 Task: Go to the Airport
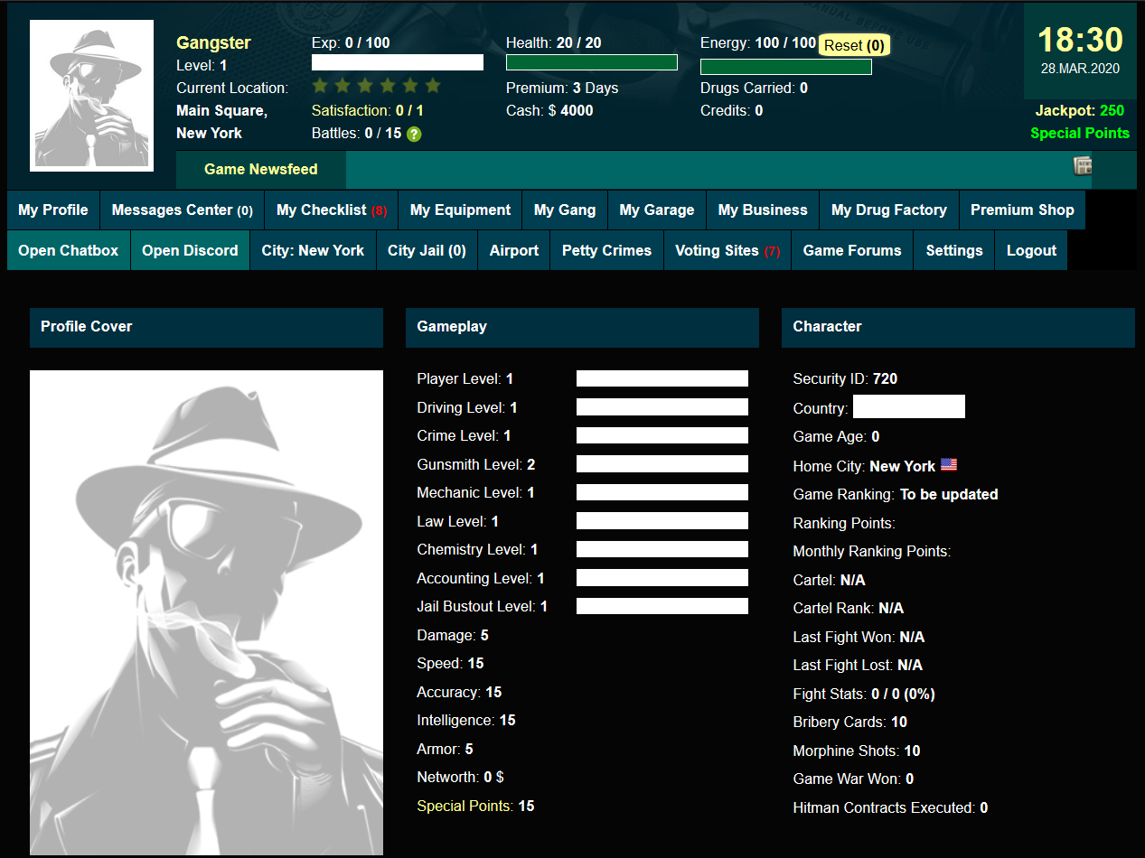pyautogui.click(x=513, y=250)
